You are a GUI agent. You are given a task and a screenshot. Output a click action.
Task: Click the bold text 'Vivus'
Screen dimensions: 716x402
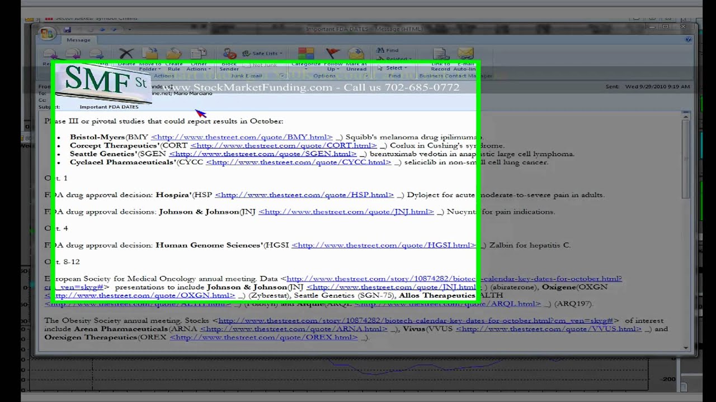413,329
